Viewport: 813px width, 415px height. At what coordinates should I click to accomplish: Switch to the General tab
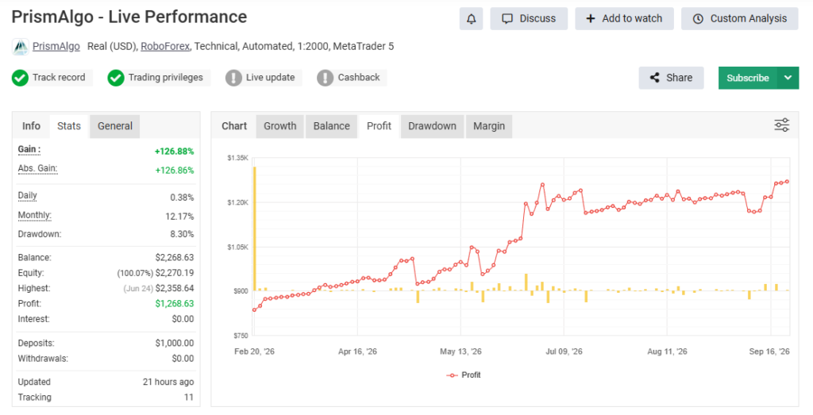pos(115,126)
